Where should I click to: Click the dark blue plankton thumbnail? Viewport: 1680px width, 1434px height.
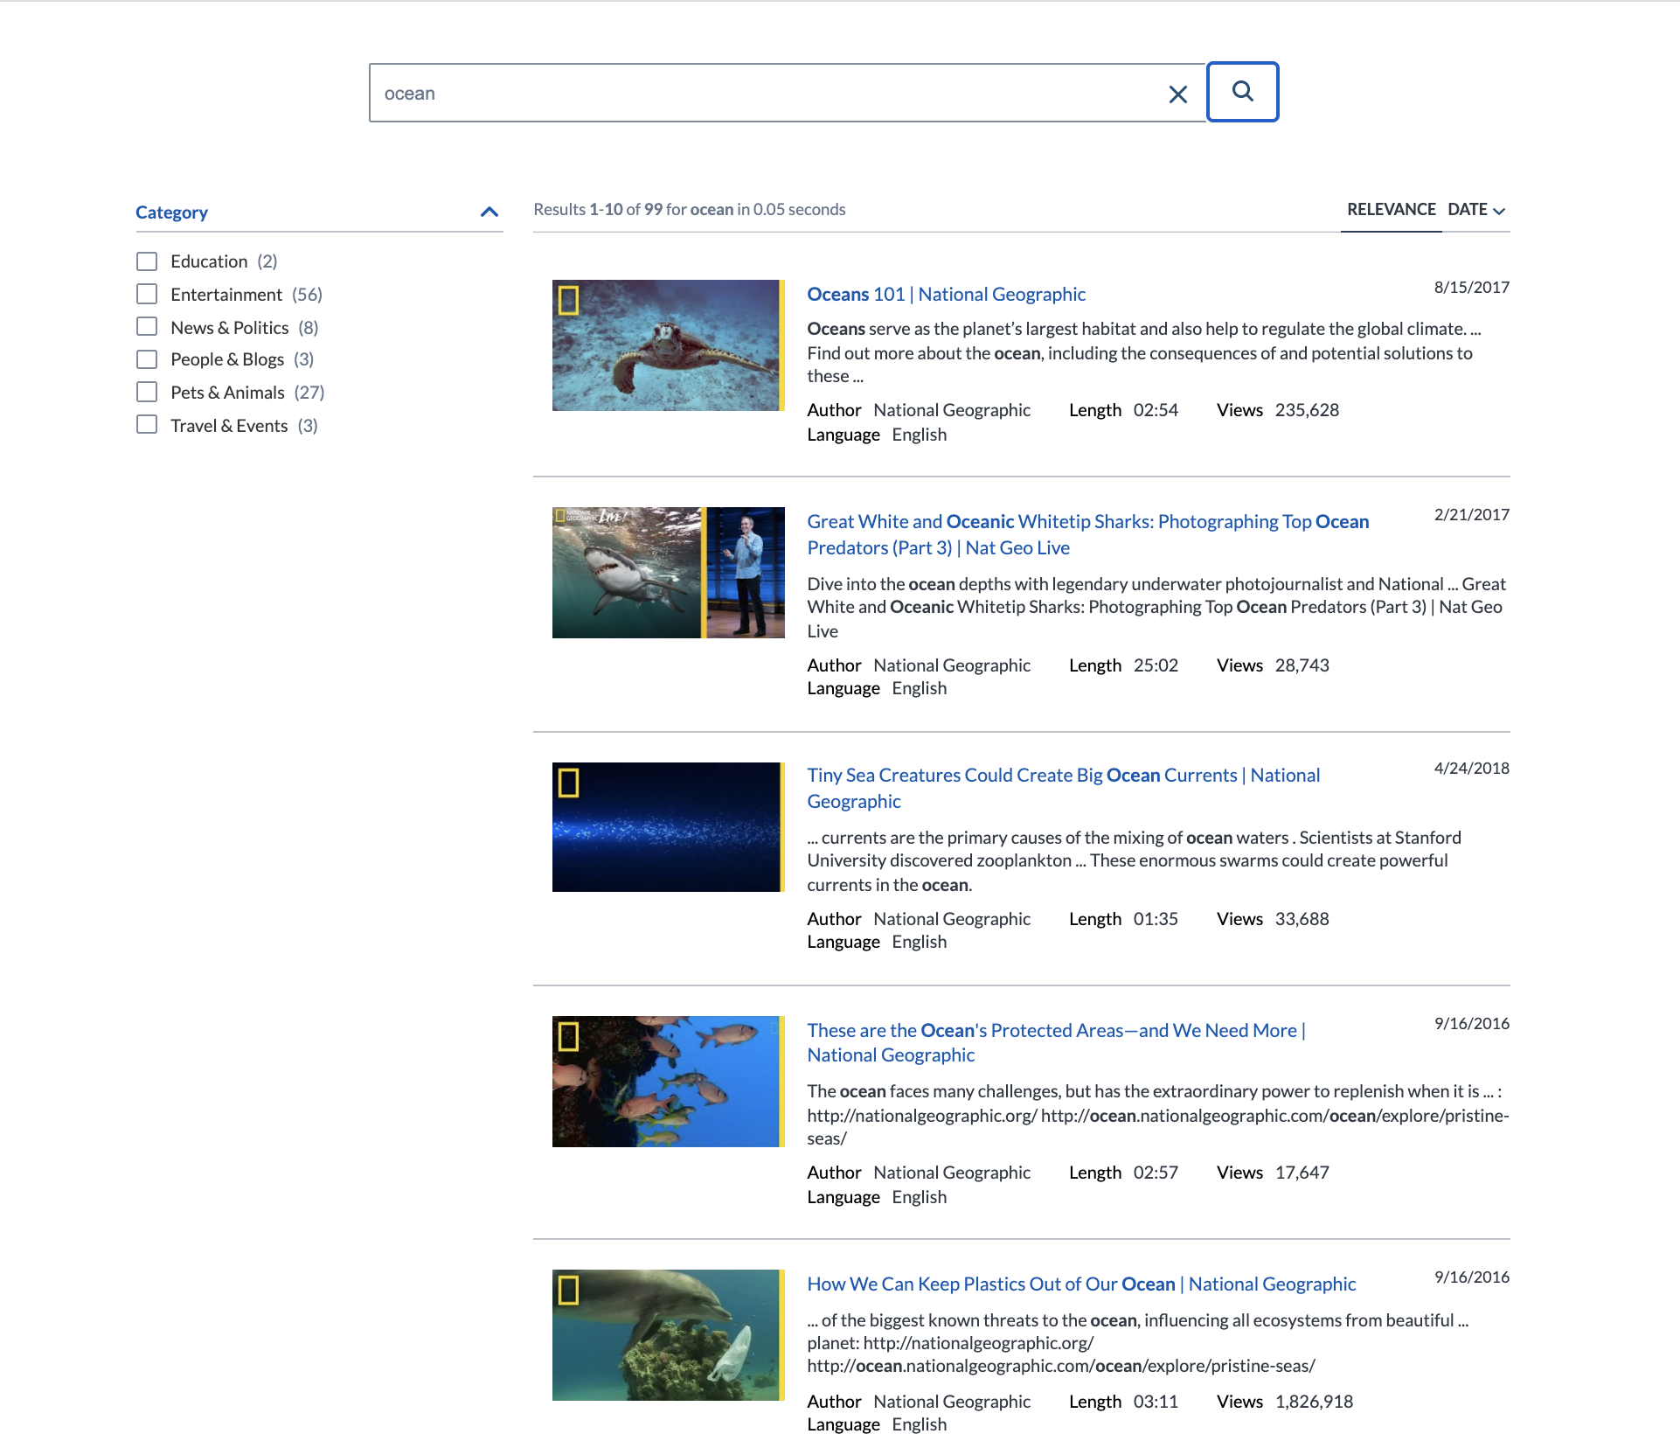(x=669, y=827)
